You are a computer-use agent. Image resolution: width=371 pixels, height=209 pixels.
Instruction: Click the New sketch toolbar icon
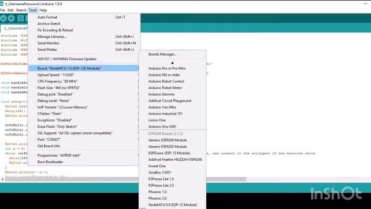(21, 18)
